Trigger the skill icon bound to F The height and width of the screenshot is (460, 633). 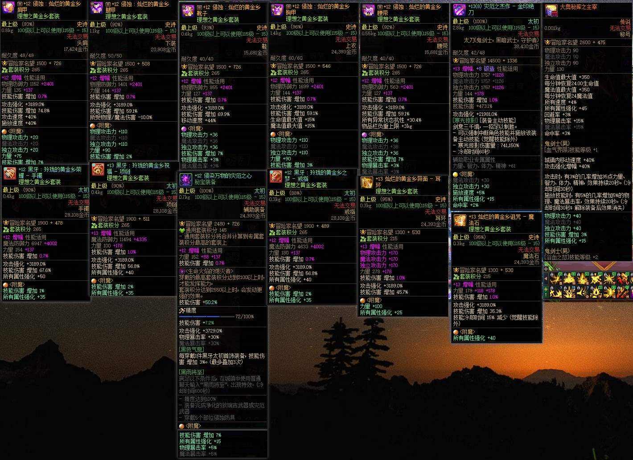point(596,292)
